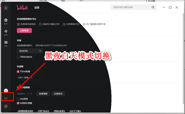Click the 立即登录 button
The image size is (185, 114).
coord(24,30)
